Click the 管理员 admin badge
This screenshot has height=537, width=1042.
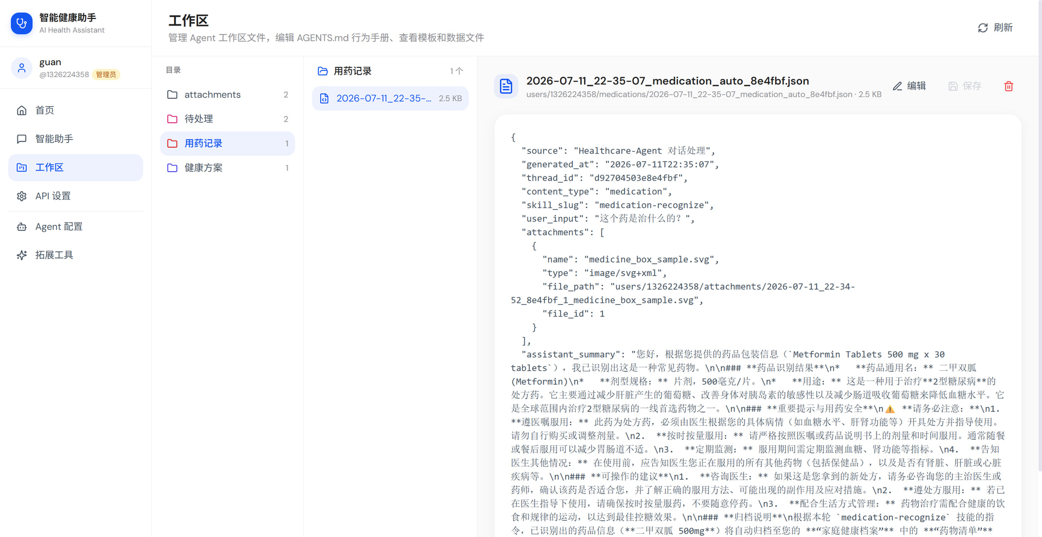[106, 74]
